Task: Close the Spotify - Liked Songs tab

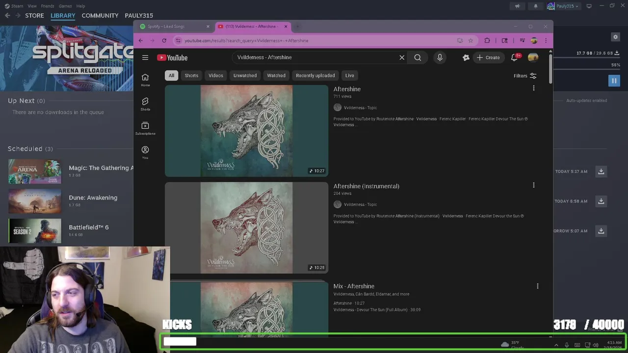Action: click(x=208, y=26)
